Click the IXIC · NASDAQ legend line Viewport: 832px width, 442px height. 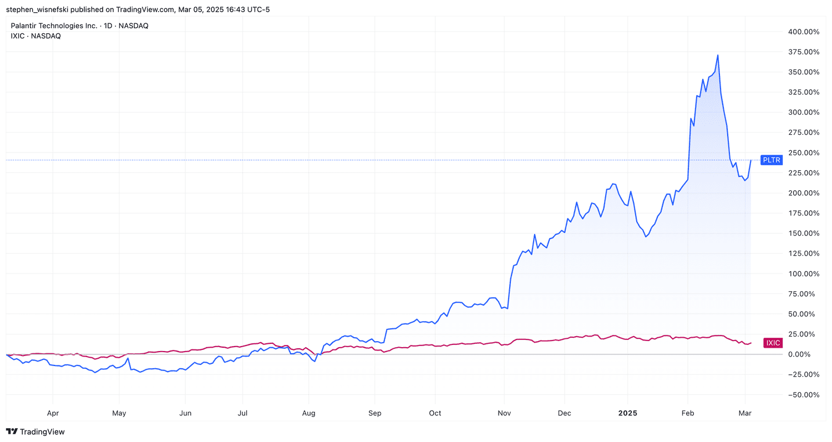click(35, 36)
